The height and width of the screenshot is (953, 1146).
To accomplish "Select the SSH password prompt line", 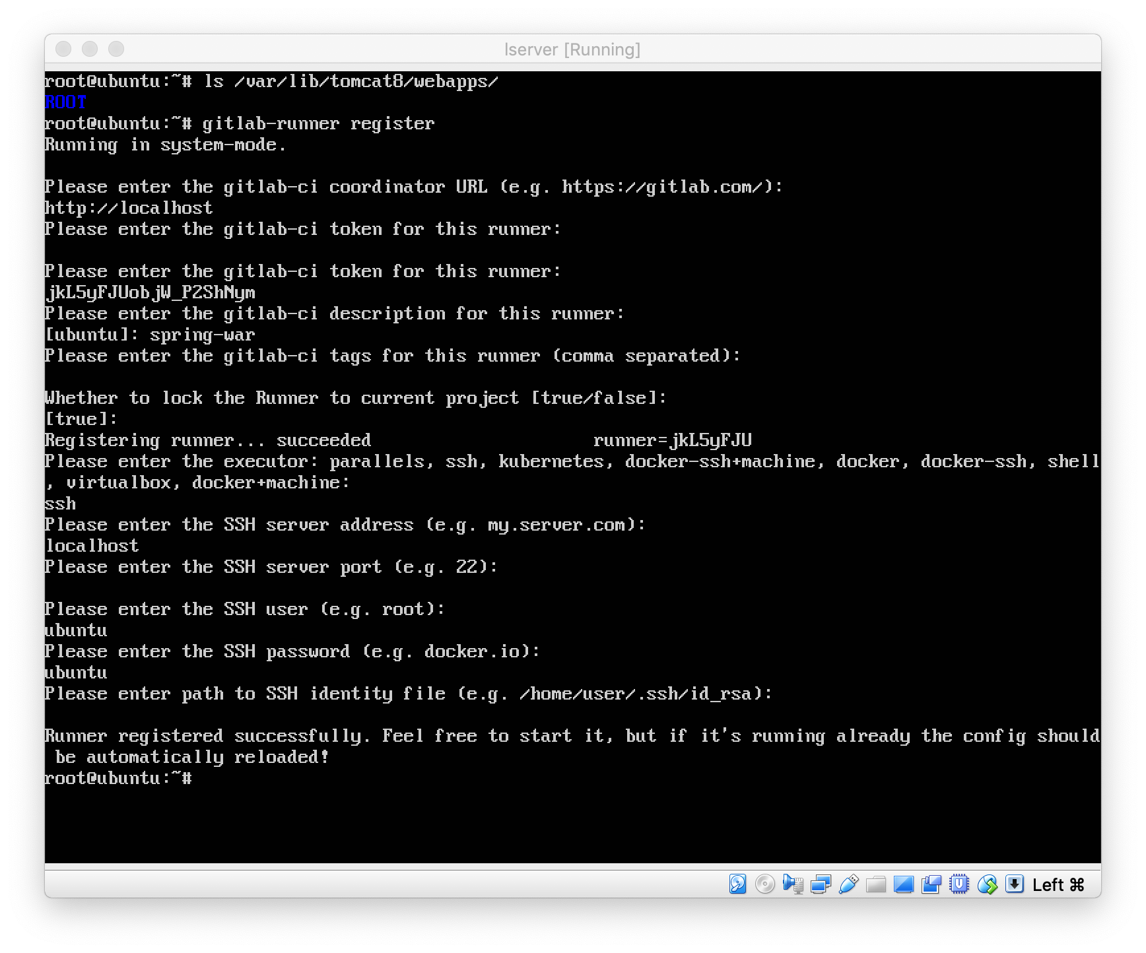I will click(292, 651).
